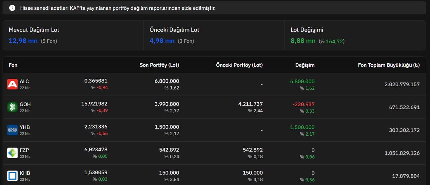The height and width of the screenshot is (185, 430).
Task: Click FZP price 6,023478
Action: pos(96,150)
